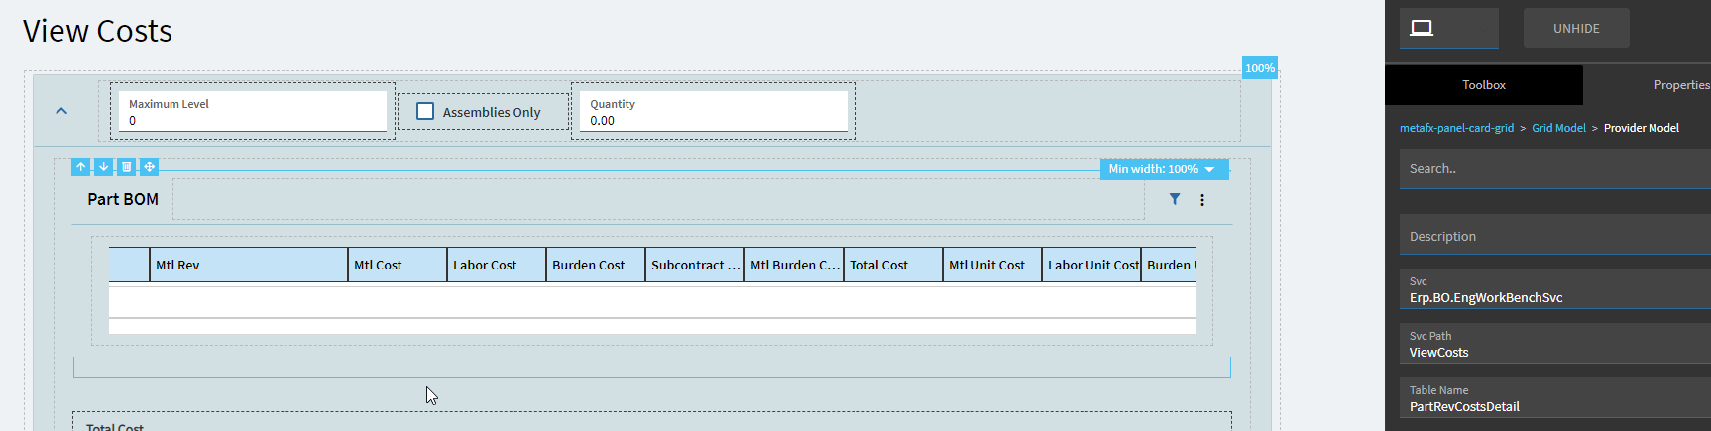
Task: Click the Quantity field
Action: click(x=713, y=111)
